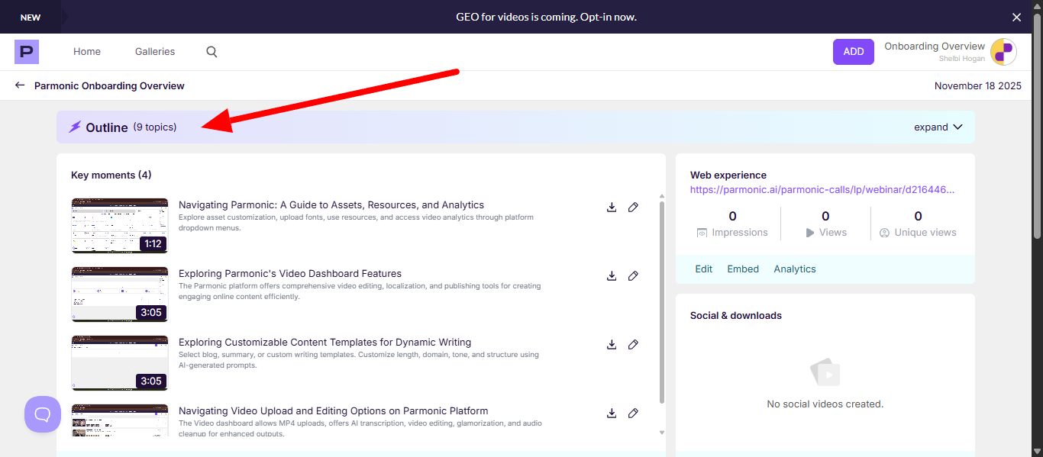Open the chat support bubble

pyautogui.click(x=43, y=414)
